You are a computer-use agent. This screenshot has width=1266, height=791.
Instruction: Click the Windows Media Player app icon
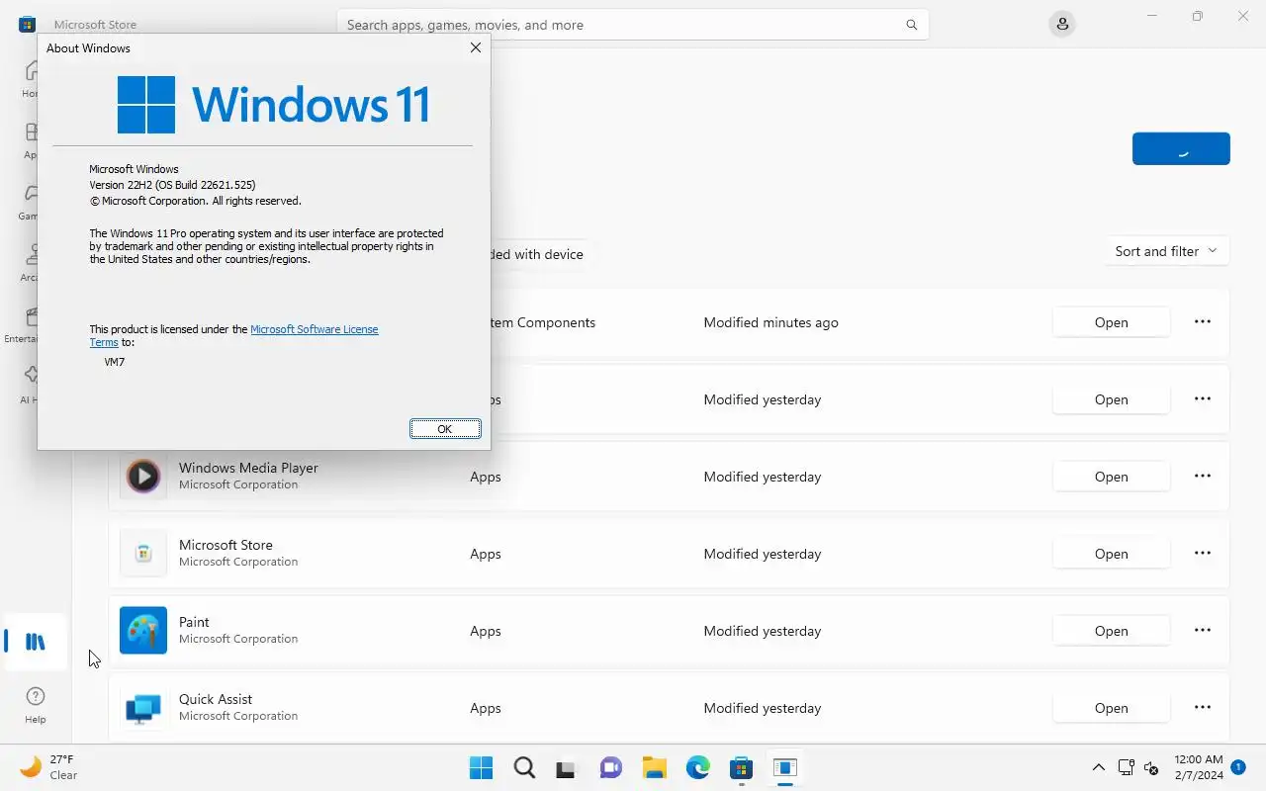click(x=143, y=476)
